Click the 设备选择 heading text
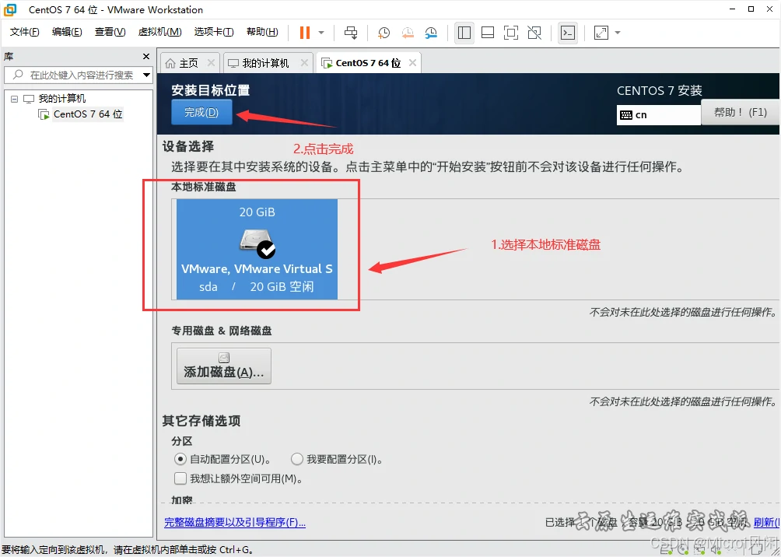781x557 pixels. [187, 146]
